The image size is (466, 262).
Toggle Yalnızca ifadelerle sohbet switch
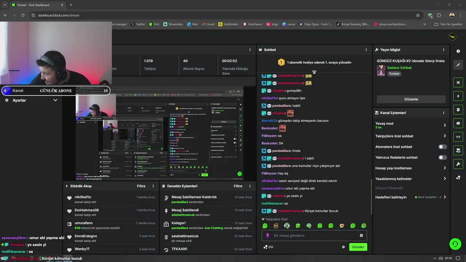coord(442,158)
